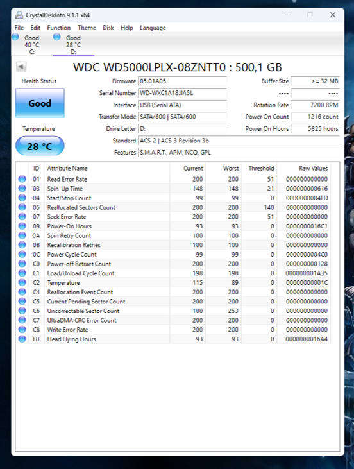Select the D: drive tab
The width and height of the screenshot is (354, 469).
[x=73, y=44]
